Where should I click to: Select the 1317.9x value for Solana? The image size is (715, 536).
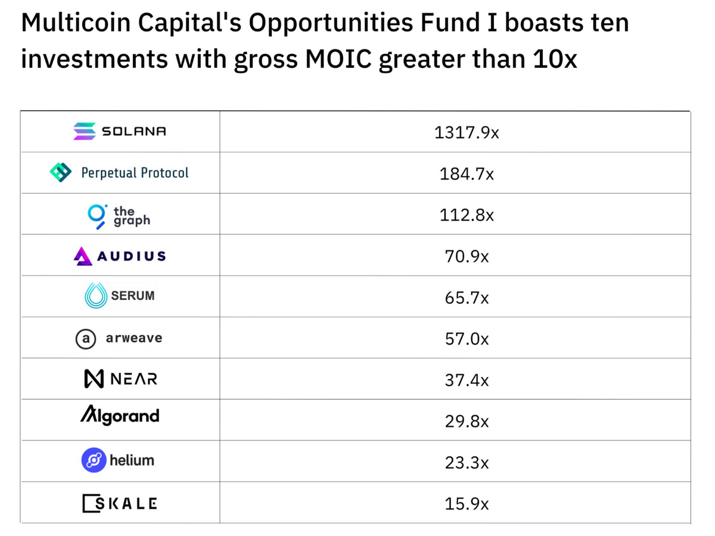coord(467,132)
